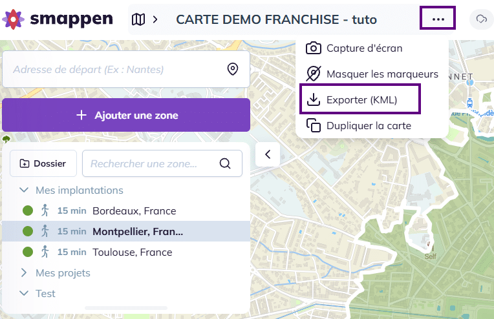Click the cloud sync status icon
This screenshot has width=494, height=319.
click(x=480, y=19)
